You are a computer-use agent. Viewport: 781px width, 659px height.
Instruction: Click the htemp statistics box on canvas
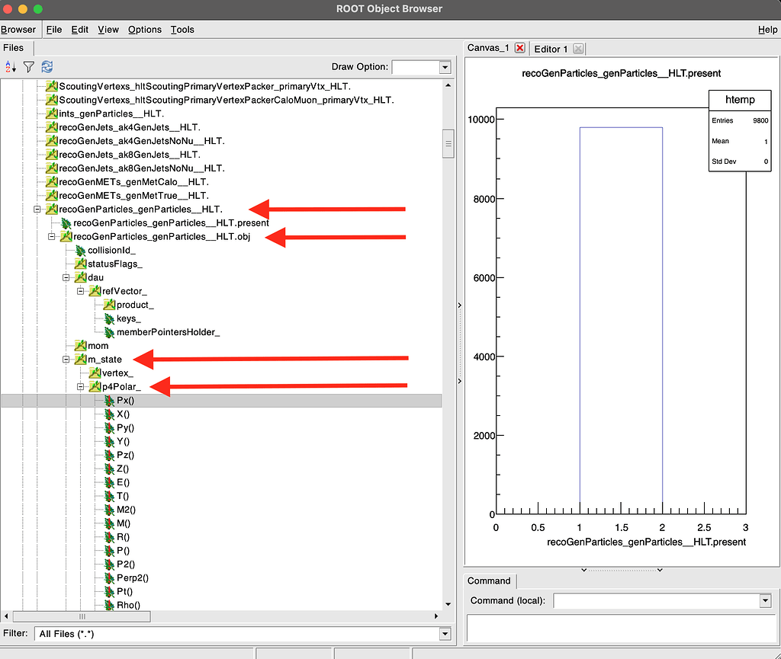click(740, 131)
